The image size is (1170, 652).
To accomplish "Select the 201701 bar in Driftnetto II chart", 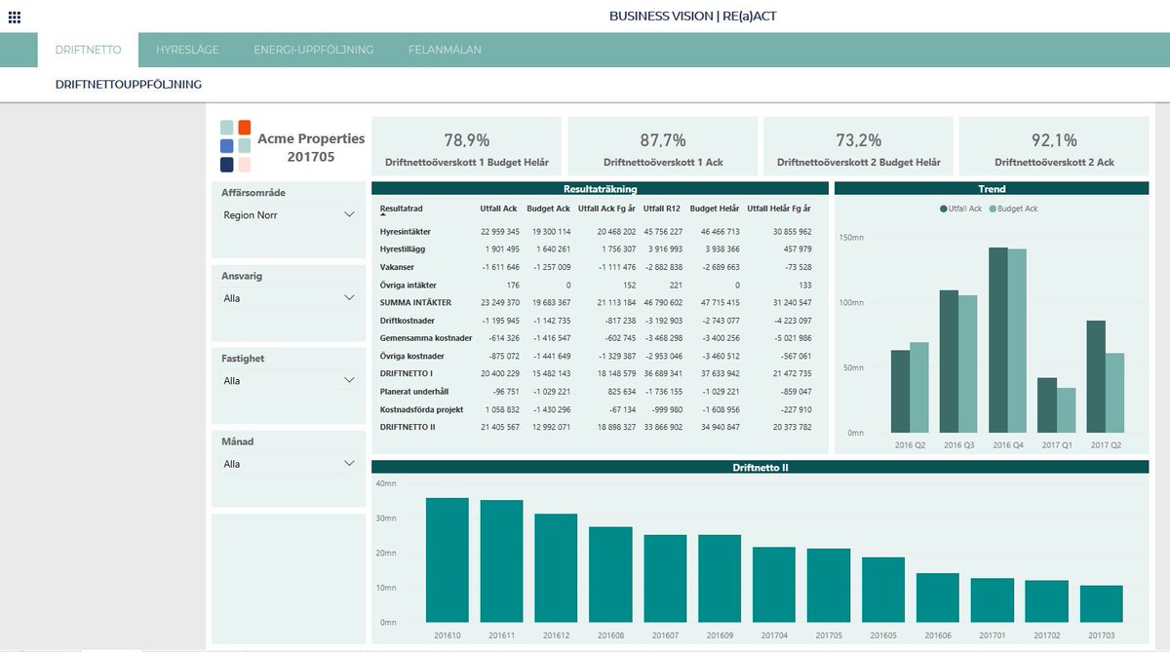I will pyautogui.click(x=993, y=600).
